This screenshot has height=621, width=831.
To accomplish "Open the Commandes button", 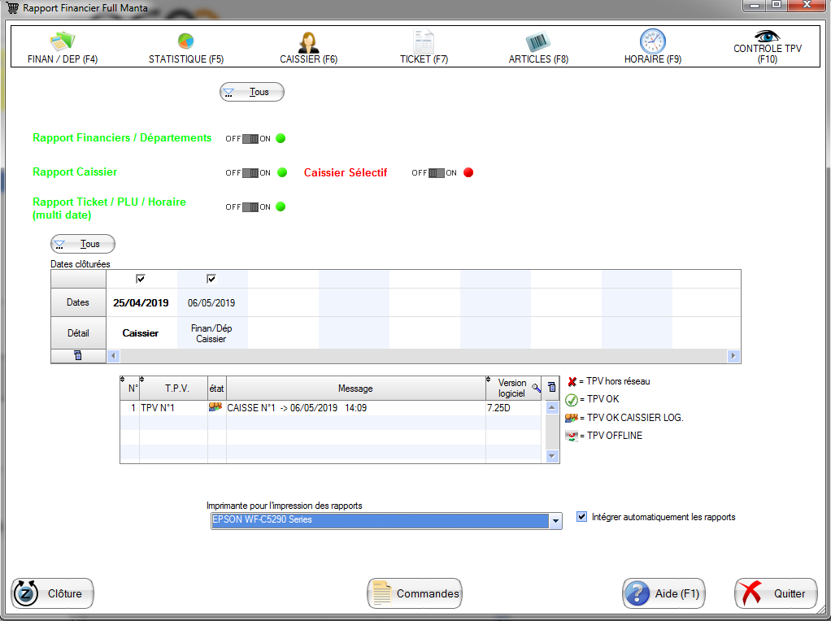I will [415, 593].
